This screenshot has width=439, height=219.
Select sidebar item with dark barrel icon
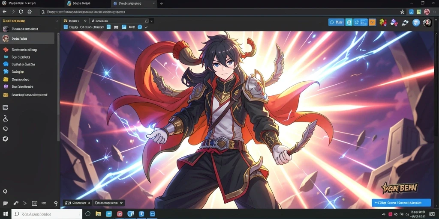27,29
